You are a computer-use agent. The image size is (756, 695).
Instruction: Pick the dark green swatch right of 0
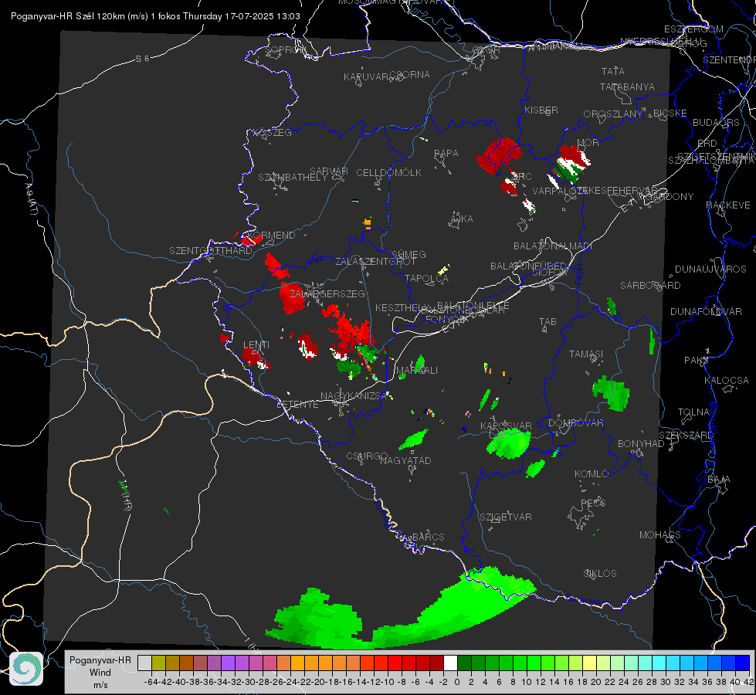(x=464, y=663)
